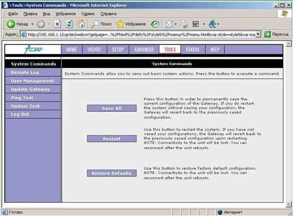Open the Сервис menu

pyautogui.click(x=88, y=14)
